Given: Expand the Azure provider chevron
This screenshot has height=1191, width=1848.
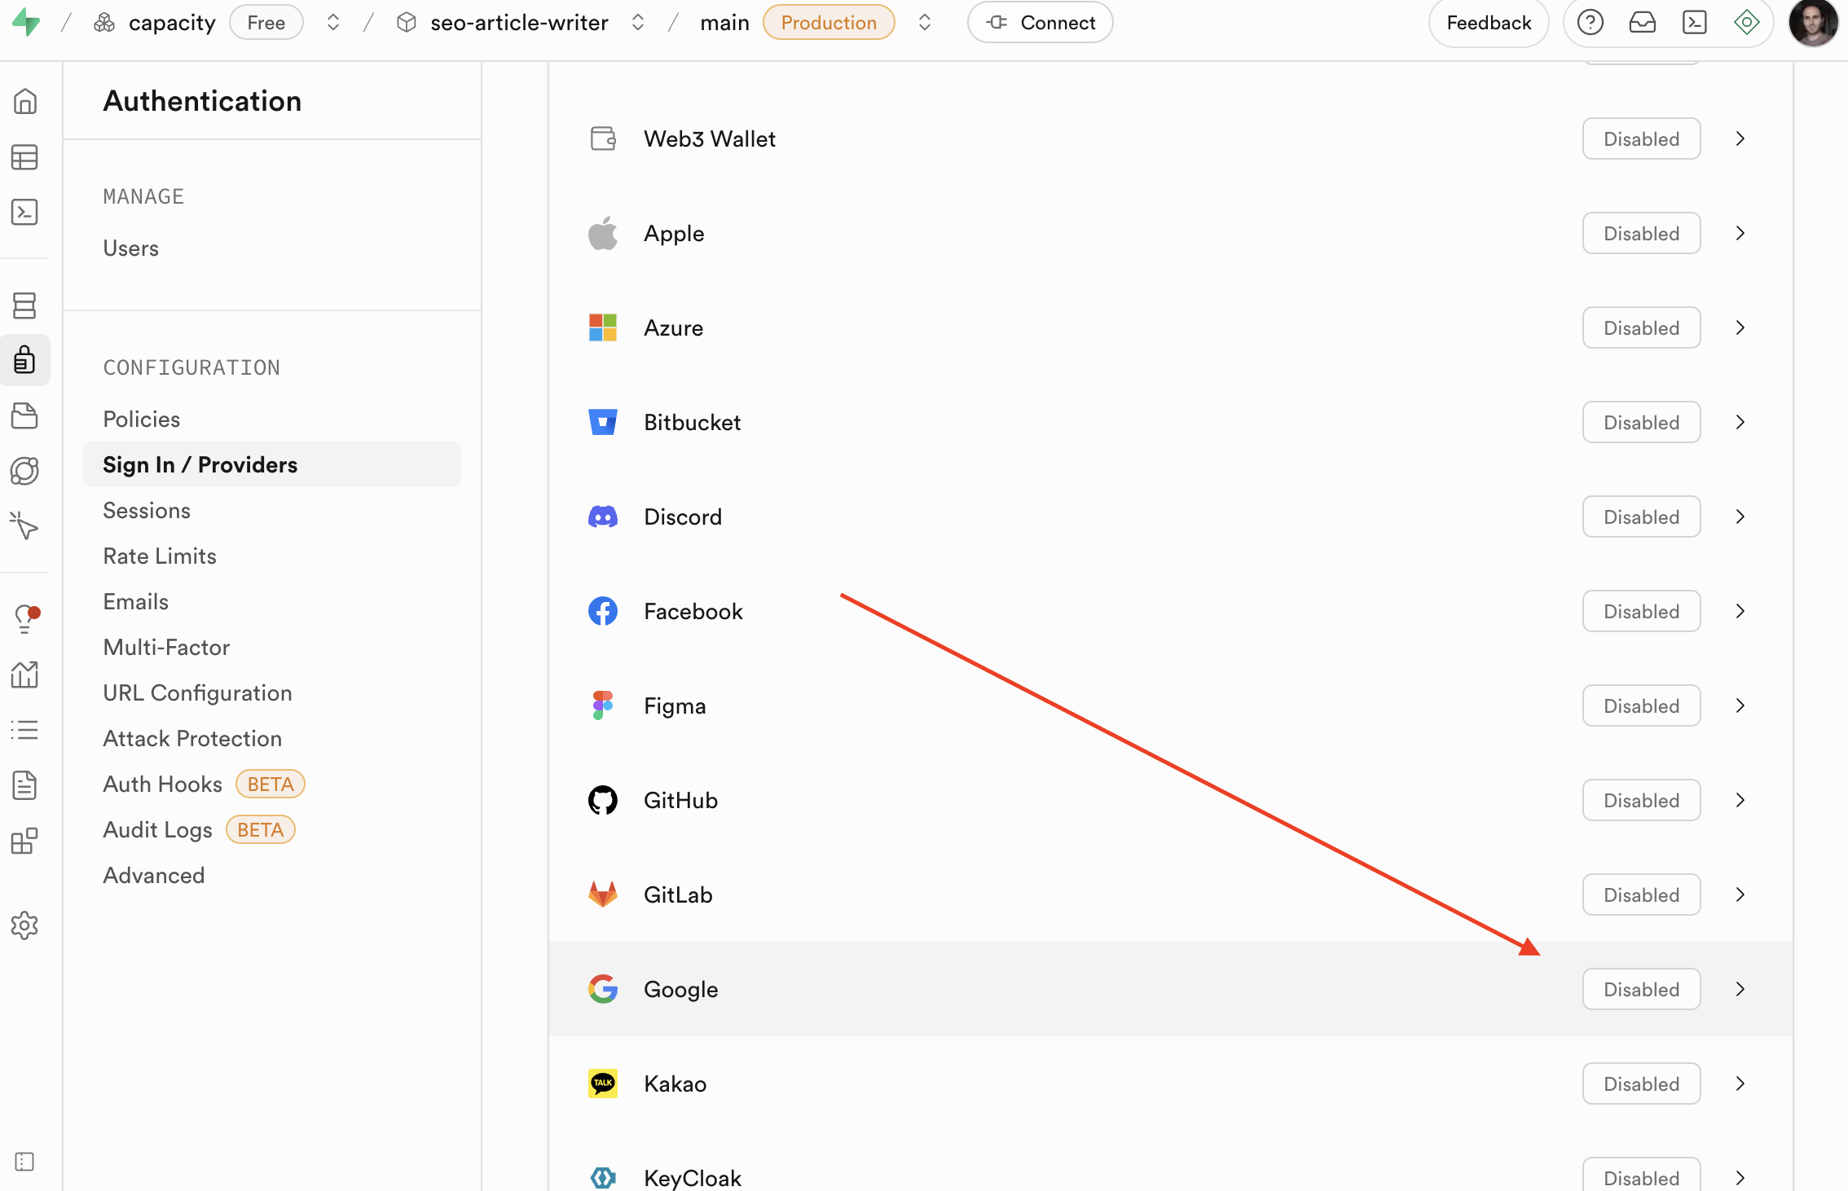Looking at the screenshot, I should tap(1740, 327).
